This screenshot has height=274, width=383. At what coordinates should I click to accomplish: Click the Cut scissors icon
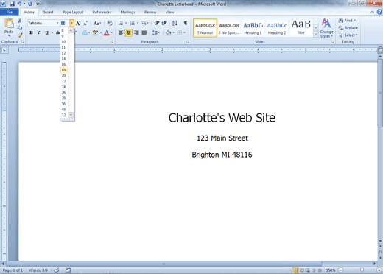tap(20, 21)
